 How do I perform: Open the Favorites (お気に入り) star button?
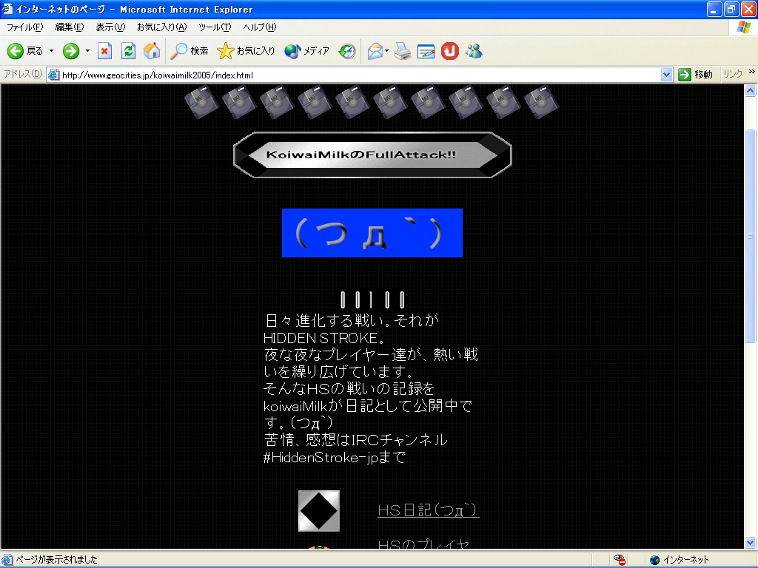click(x=246, y=51)
